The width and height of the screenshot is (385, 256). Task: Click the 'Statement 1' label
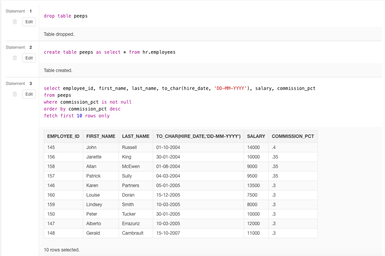(19, 11)
